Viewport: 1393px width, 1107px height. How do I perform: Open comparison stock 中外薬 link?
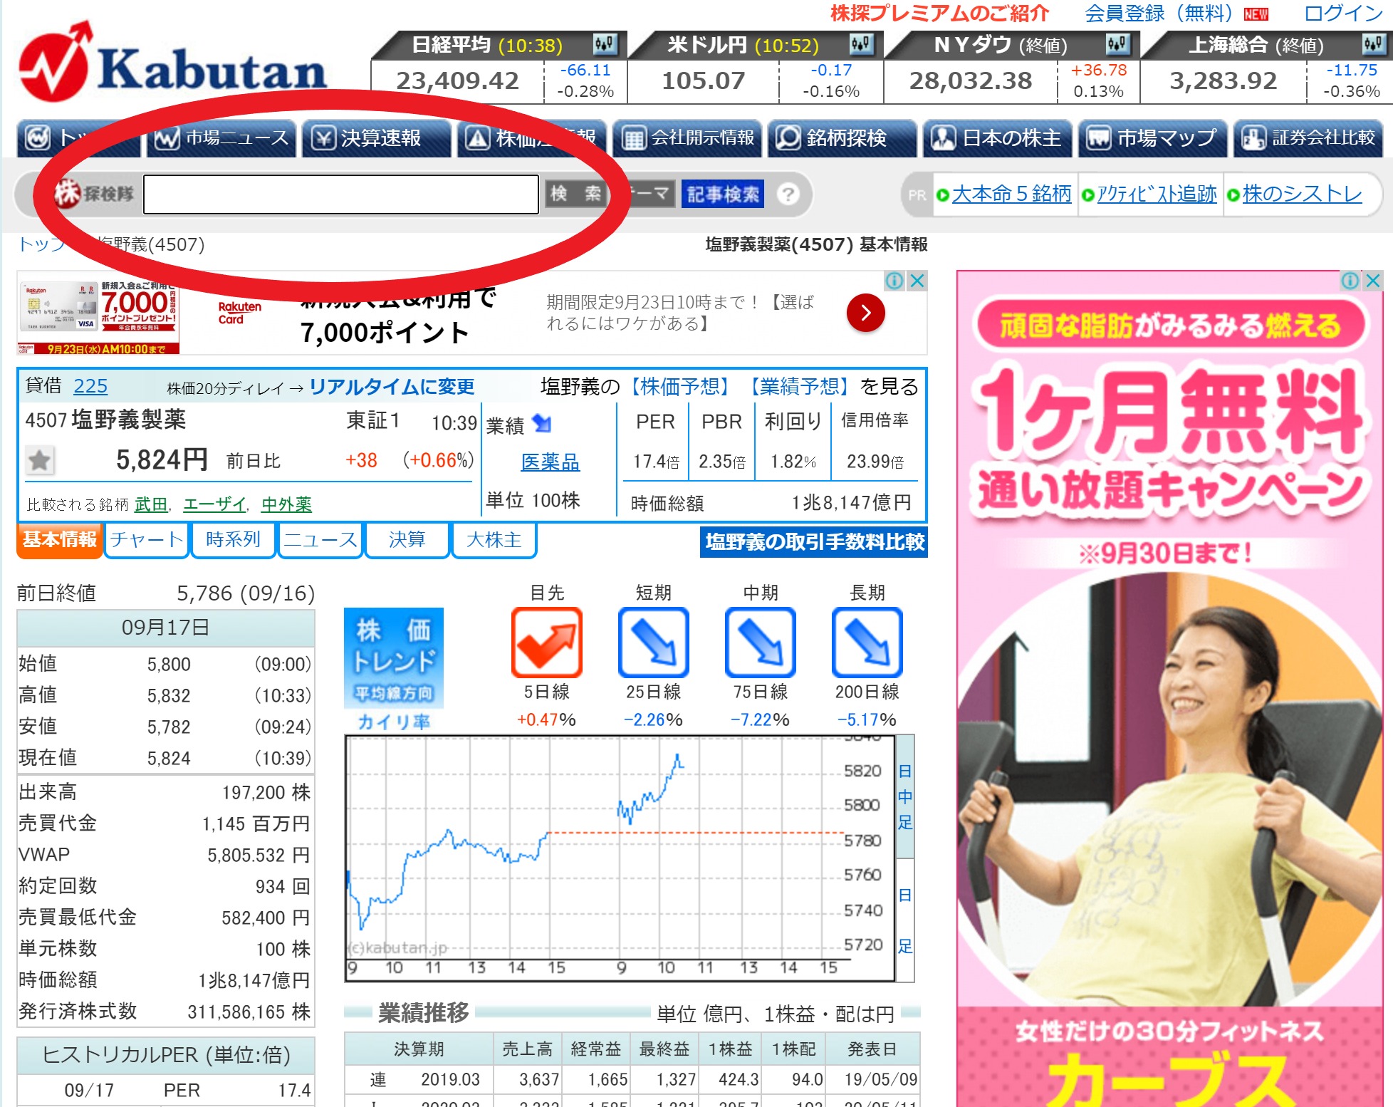286,504
